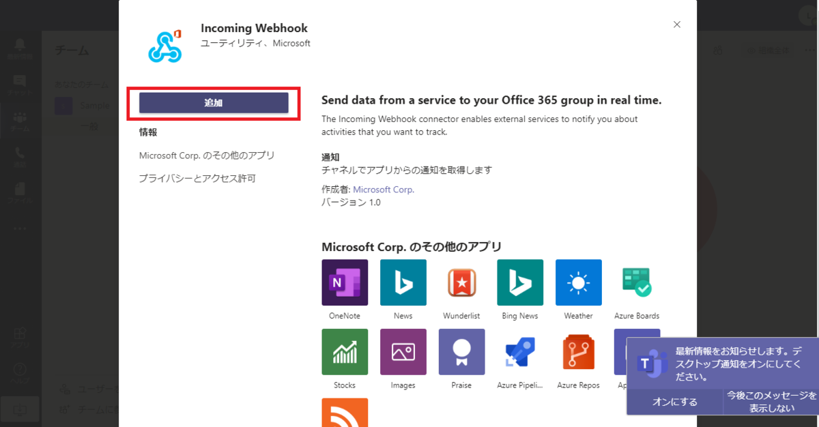The image size is (819, 427).
Task: Click the orange RSS app icon
Action: [345, 413]
